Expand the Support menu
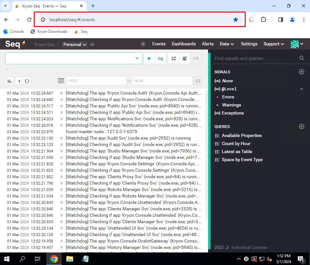The height and width of the screenshot is (265, 310). (x=274, y=44)
